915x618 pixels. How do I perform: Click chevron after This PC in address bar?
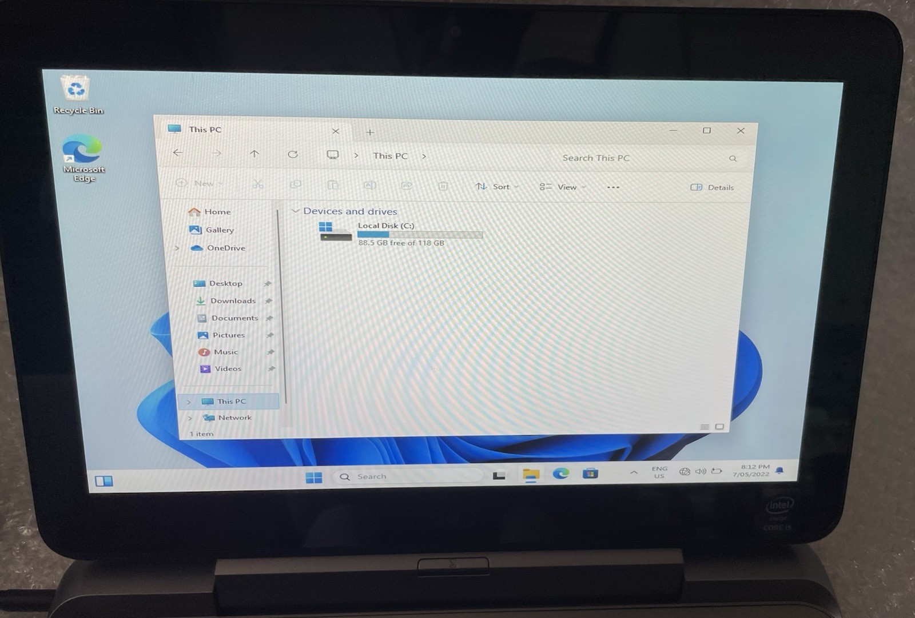(x=424, y=156)
